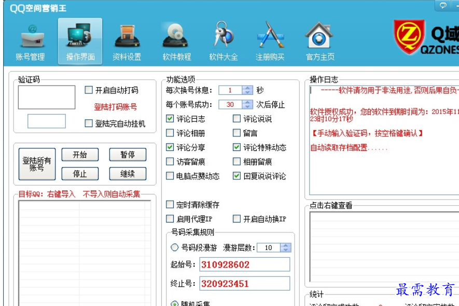This screenshot has height=306, width=459.
Task: Enable 定时清除缓存 checkbox
Action: click(x=170, y=204)
